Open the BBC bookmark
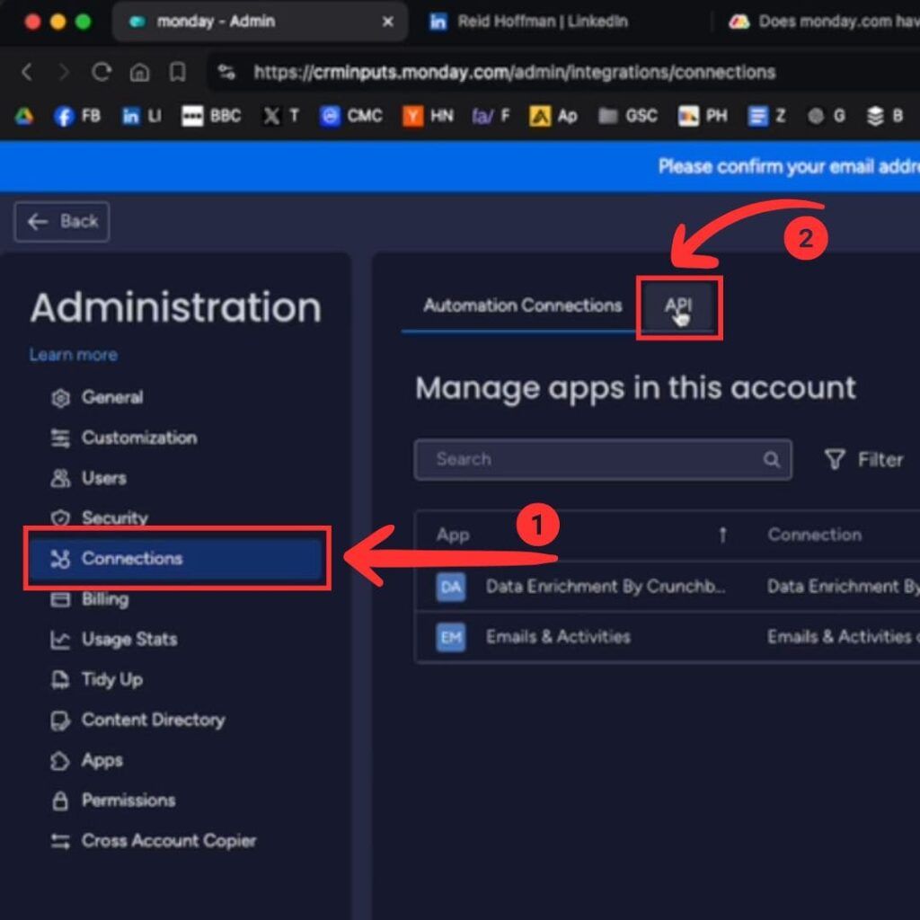The height and width of the screenshot is (920, 920). pyautogui.click(x=211, y=116)
